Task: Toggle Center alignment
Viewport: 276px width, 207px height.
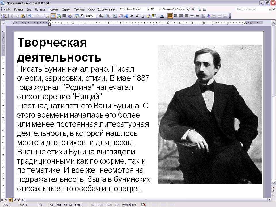Action: (x=175, y=16)
